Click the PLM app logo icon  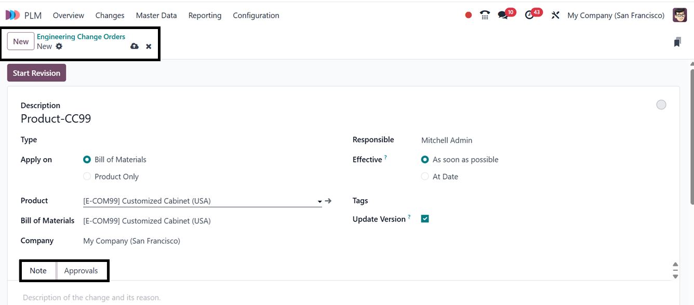coord(12,16)
